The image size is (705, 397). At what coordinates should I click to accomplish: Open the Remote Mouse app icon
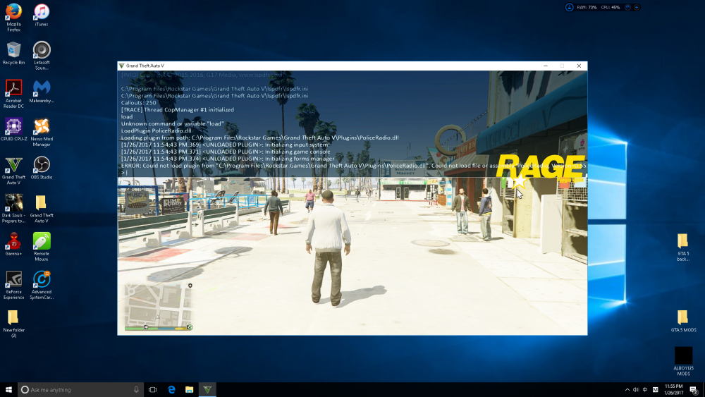(42, 247)
